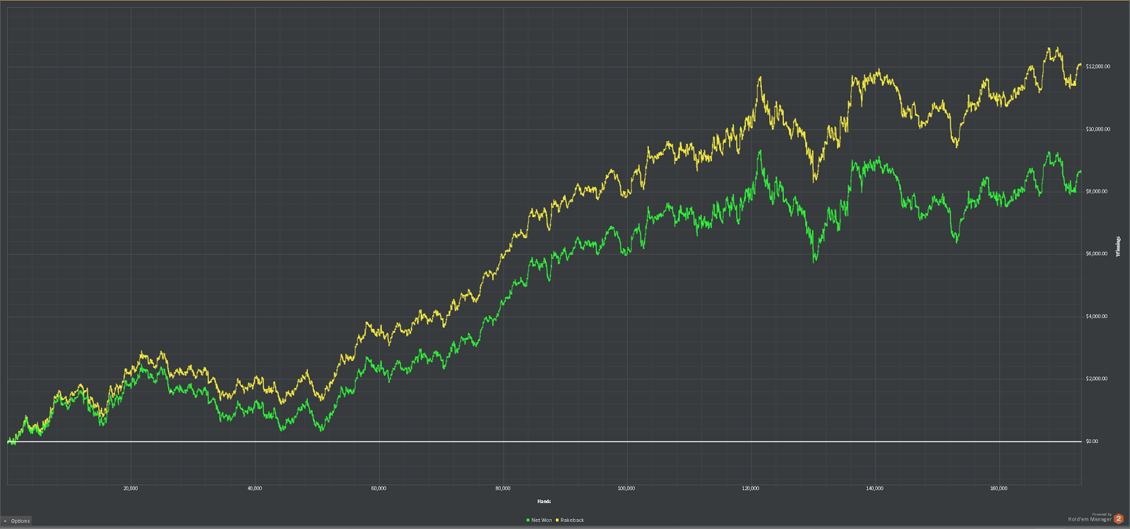
Task: Click the Winnings axis title
Action: [1118, 246]
